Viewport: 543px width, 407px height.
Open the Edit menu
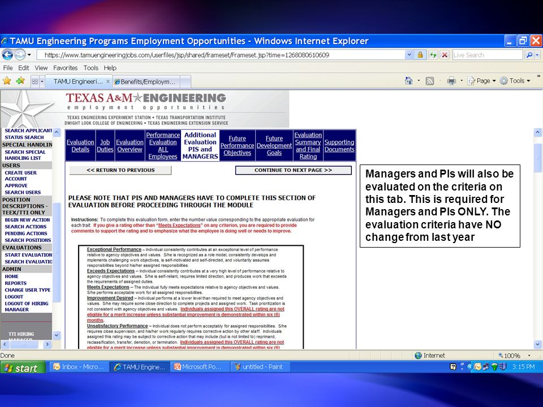coord(24,68)
